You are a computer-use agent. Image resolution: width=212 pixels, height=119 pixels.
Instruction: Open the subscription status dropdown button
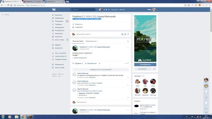[x=143, y=69]
